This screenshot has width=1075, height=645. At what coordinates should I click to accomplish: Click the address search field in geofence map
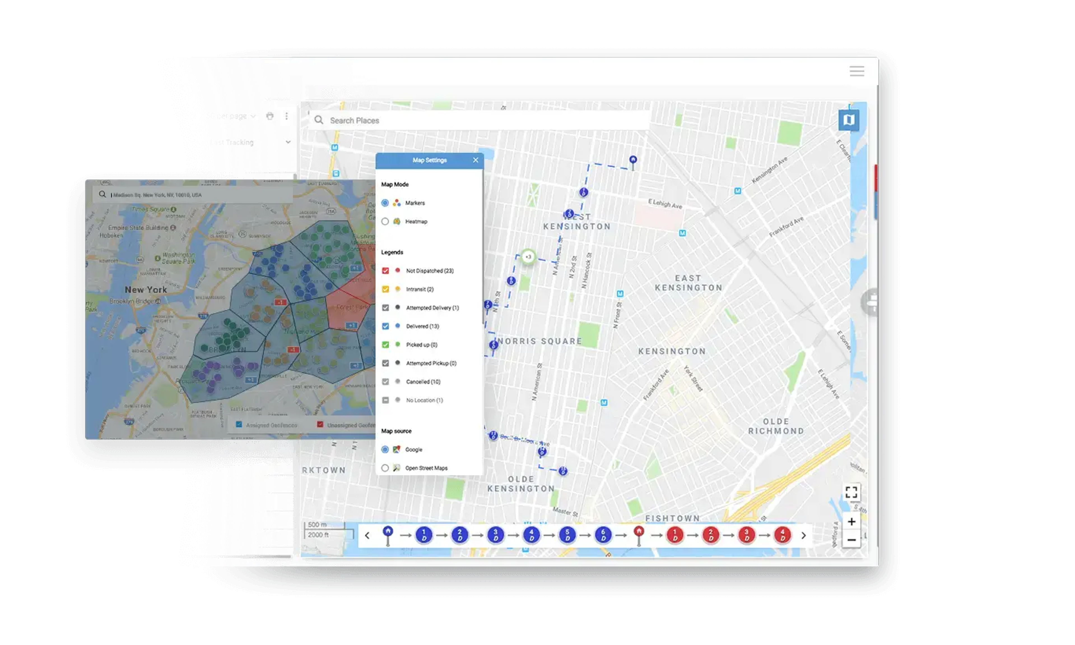pyautogui.click(x=193, y=195)
